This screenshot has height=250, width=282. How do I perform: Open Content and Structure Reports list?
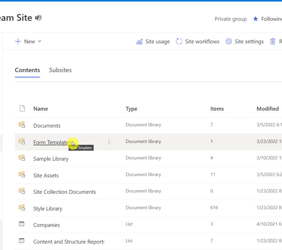tap(69, 241)
